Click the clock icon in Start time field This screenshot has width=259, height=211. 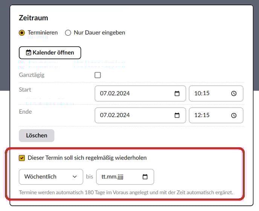[234, 93]
